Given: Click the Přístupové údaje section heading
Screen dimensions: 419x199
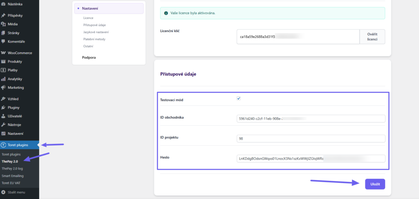Looking at the screenshot, I should point(178,74).
